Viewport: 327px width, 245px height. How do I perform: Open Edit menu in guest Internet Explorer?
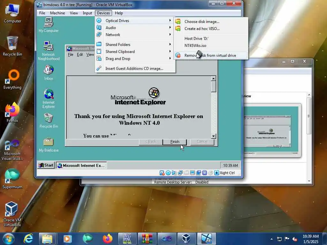(80, 55)
